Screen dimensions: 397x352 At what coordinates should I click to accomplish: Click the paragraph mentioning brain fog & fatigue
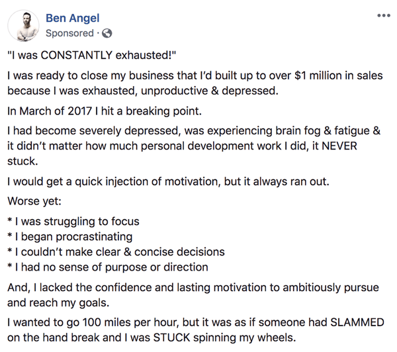tap(194, 146)
